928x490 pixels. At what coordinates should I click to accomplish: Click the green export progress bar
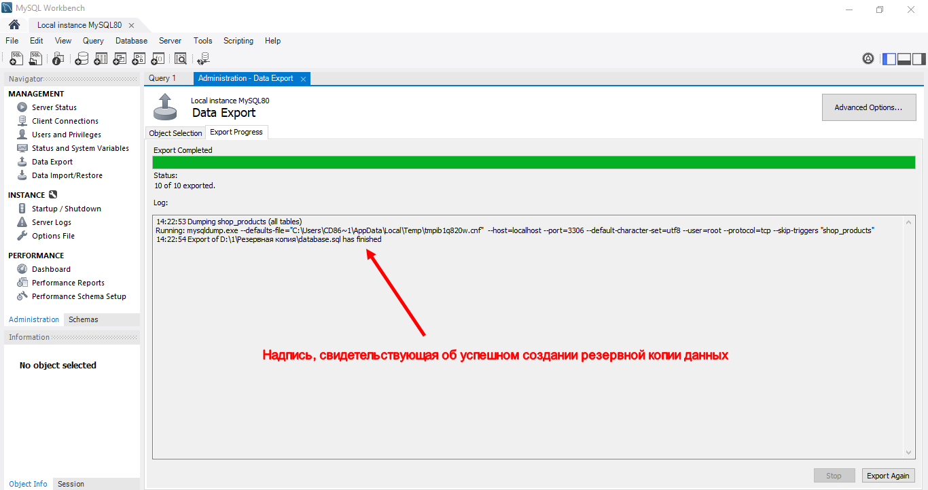tap(534, 162)
